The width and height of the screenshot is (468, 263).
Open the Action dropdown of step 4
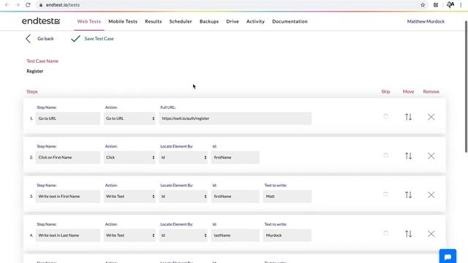click(x=129, y=235)
